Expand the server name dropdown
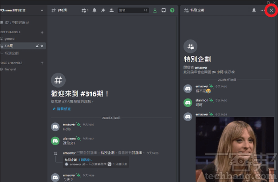Image resolution: width=278 pixels, height=182 pixels. tap(42, 10)
